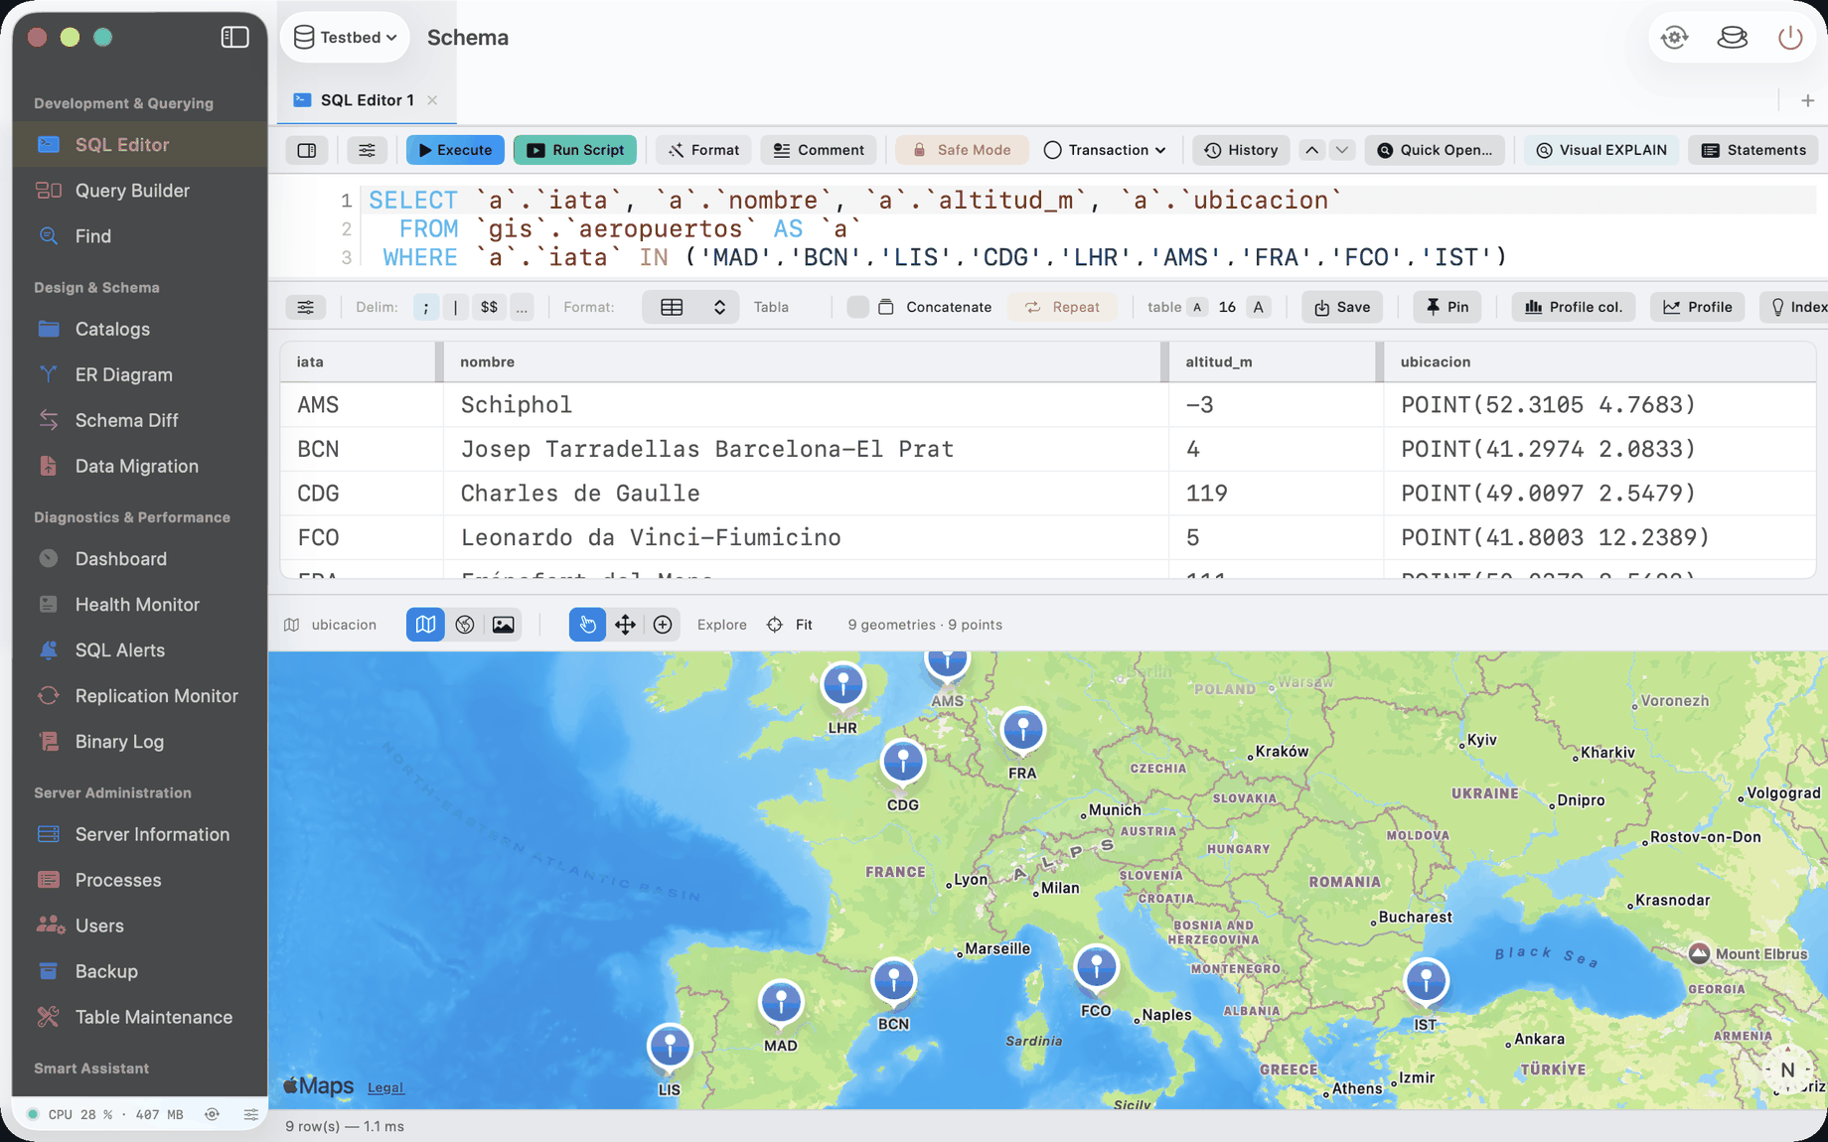Viewport: 1828px width, 1142px height.
Task: Switch to globe view
Action: [x=464, y=624]
